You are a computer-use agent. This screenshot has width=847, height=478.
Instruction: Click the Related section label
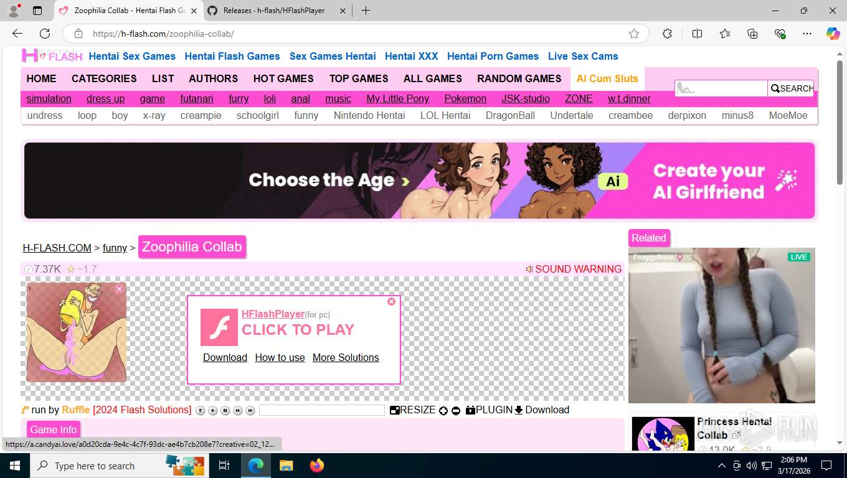point(648,238)
